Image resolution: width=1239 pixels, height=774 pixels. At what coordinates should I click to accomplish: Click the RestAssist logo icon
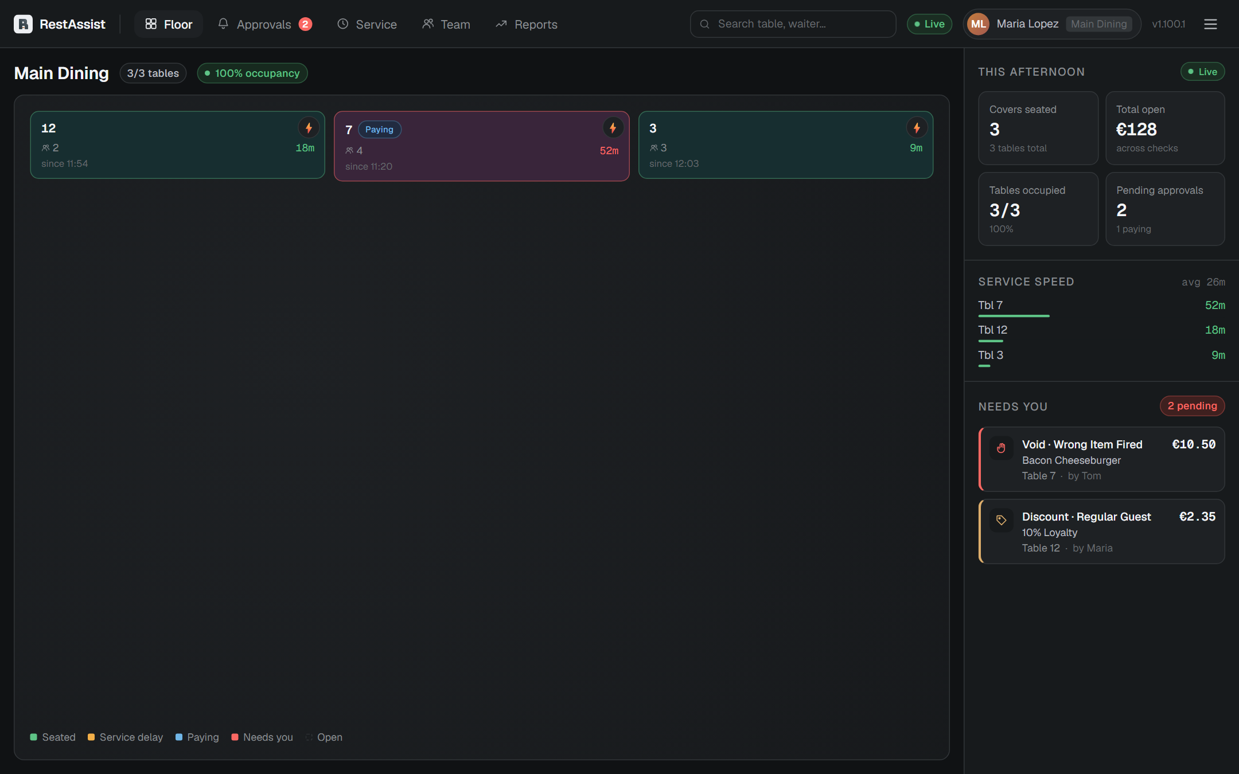(23, 24)
